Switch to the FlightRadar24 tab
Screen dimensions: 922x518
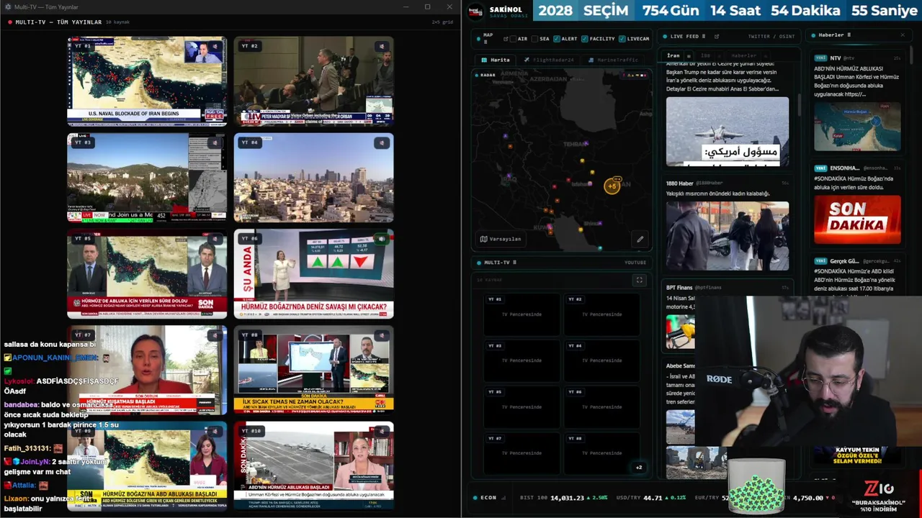click(549, 60)
